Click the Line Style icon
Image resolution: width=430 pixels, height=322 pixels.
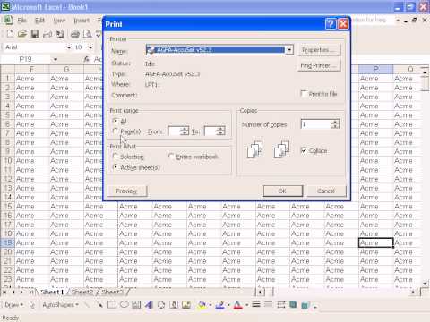click(256, 305)
